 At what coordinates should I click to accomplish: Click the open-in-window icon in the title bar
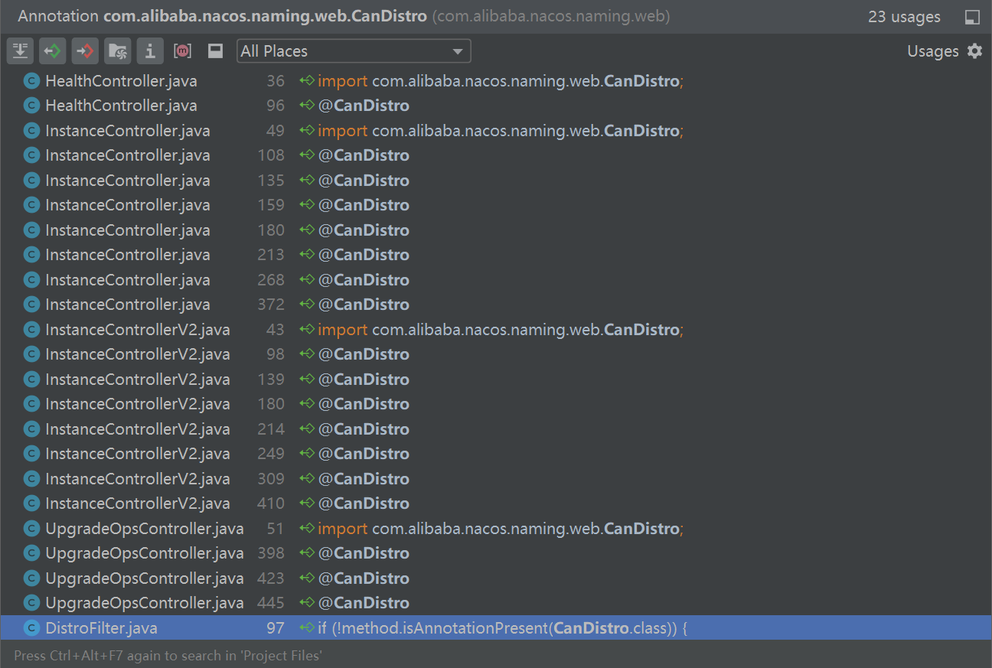point(973,16)
